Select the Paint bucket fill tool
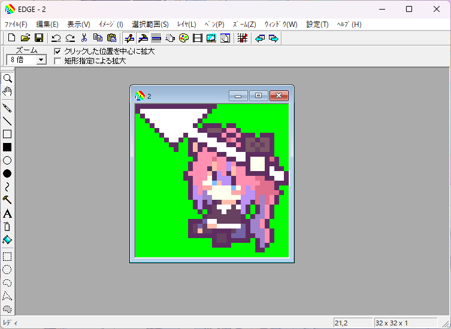Viewport: 451px width, 329px height. [x=7, y=239]
